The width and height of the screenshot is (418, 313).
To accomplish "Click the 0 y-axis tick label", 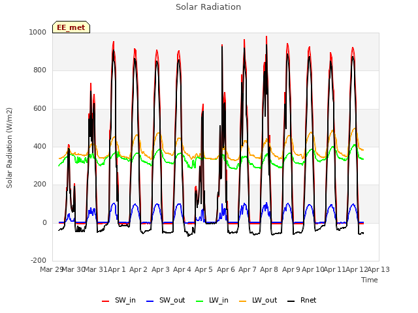I will tap(44, 223).
